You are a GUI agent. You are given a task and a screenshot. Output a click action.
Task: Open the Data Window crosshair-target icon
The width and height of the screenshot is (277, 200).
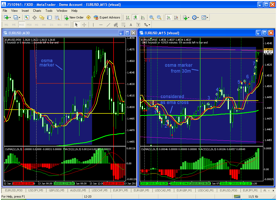tap(34, 17)
